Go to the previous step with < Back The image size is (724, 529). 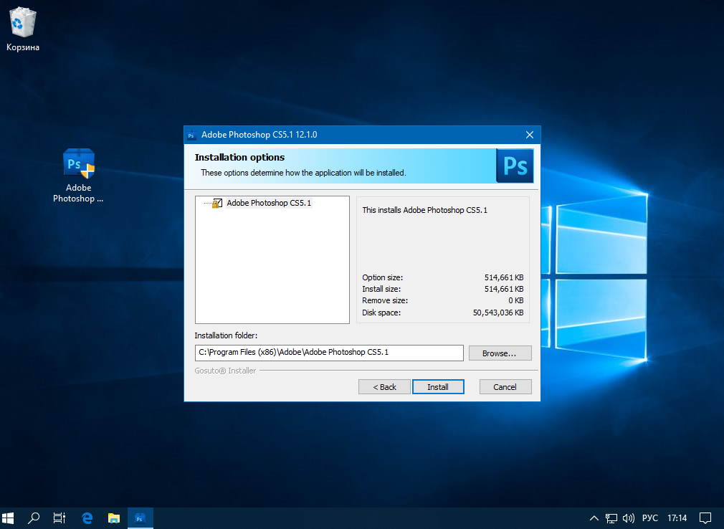point(384,387)
